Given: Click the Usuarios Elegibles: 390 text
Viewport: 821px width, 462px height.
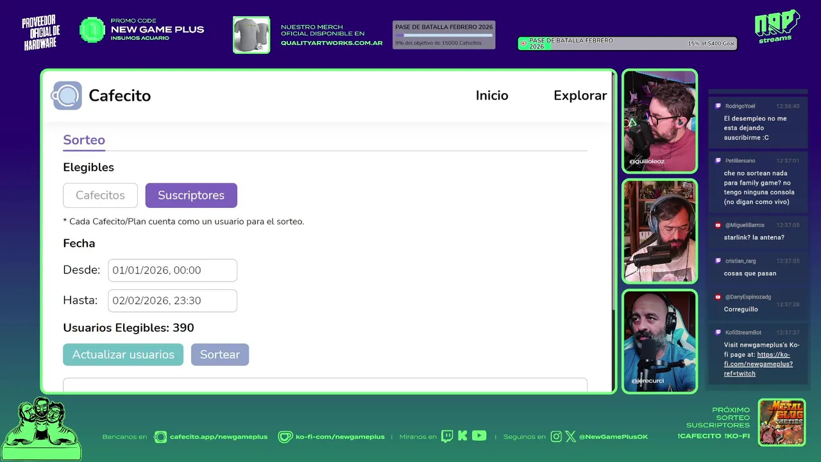Looking at the screenshot, I should 128,328.
